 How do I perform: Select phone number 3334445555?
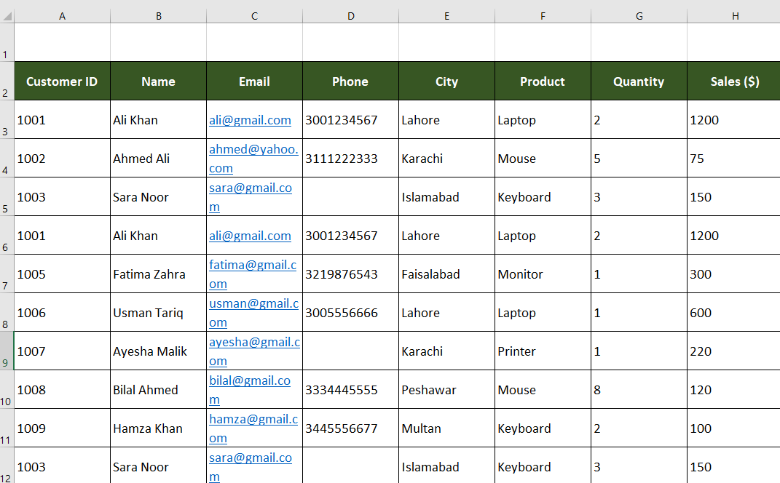(351, 390)
